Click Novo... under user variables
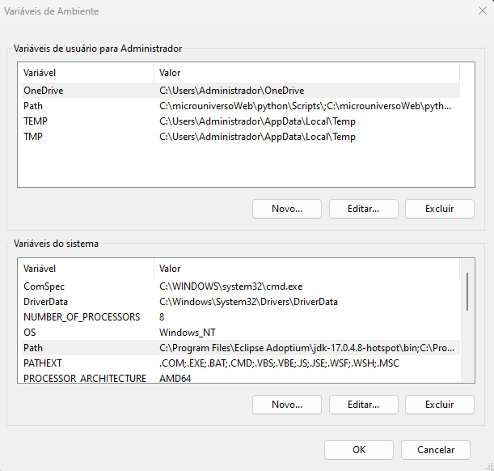 coord(287,209)
